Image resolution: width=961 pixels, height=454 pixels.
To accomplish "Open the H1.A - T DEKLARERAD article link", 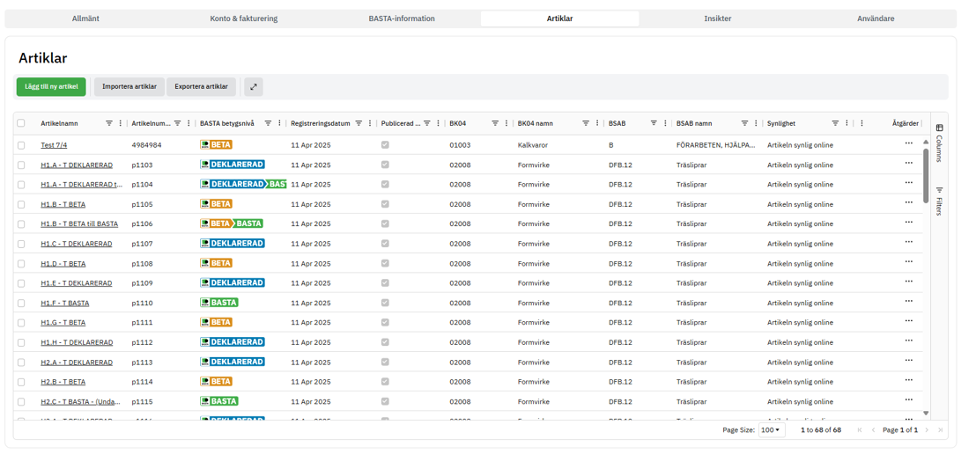I will click(x=77, y=165).
